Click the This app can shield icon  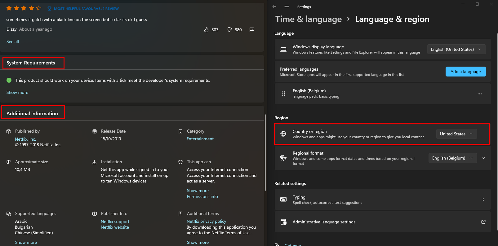[x=180, y=162]
